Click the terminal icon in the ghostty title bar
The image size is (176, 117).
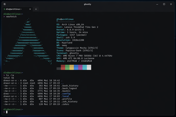click(x=5, y=4)
